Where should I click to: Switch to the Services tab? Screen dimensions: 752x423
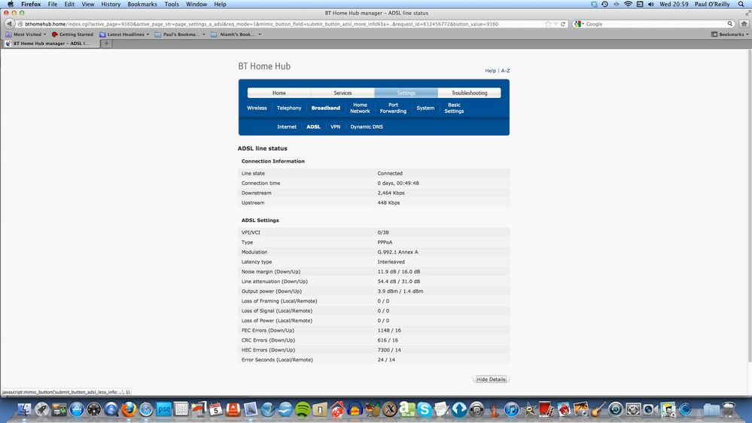343,93
